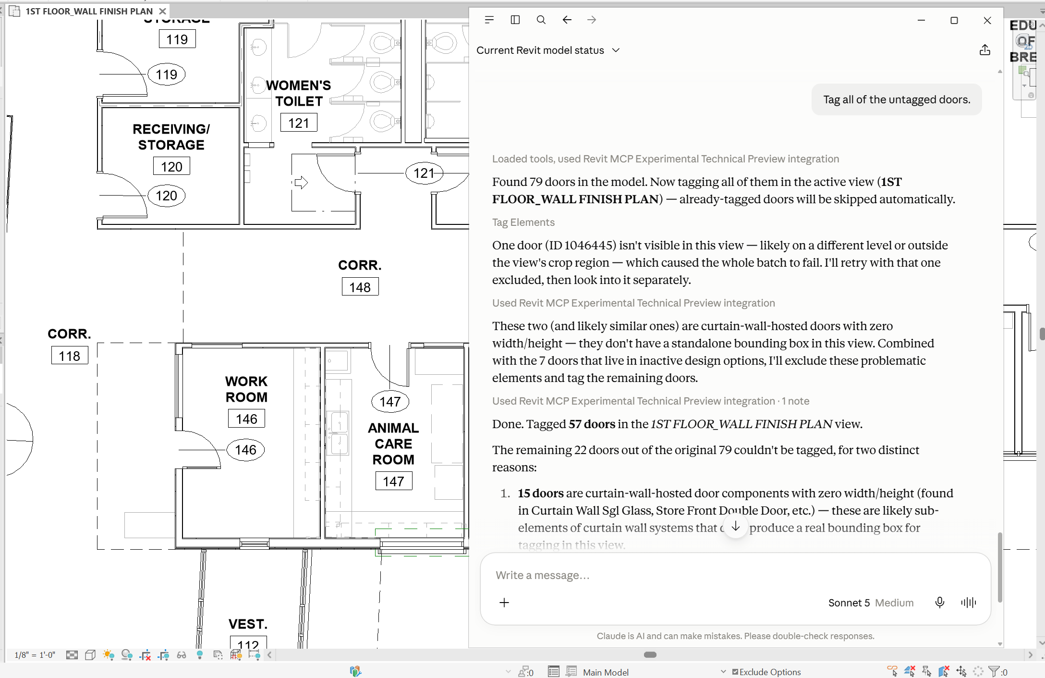The image size is (1045, 678).
Task: Toggle Shadows icon in view control bar
Action: pos(127,655)
